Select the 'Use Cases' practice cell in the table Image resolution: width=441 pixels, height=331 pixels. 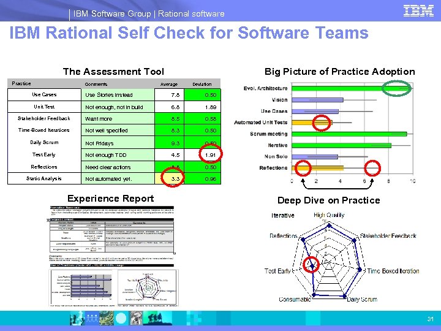click(x=44, y=94)
